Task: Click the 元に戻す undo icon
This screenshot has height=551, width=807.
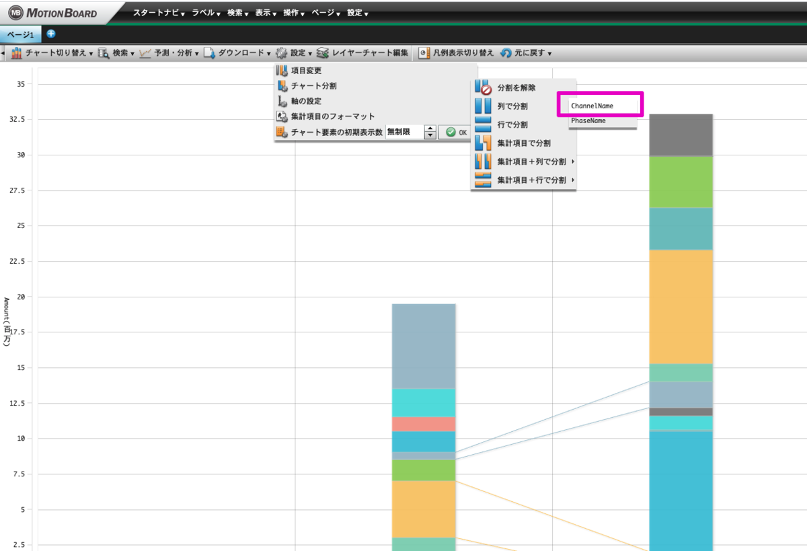Action: click(506, 52)
